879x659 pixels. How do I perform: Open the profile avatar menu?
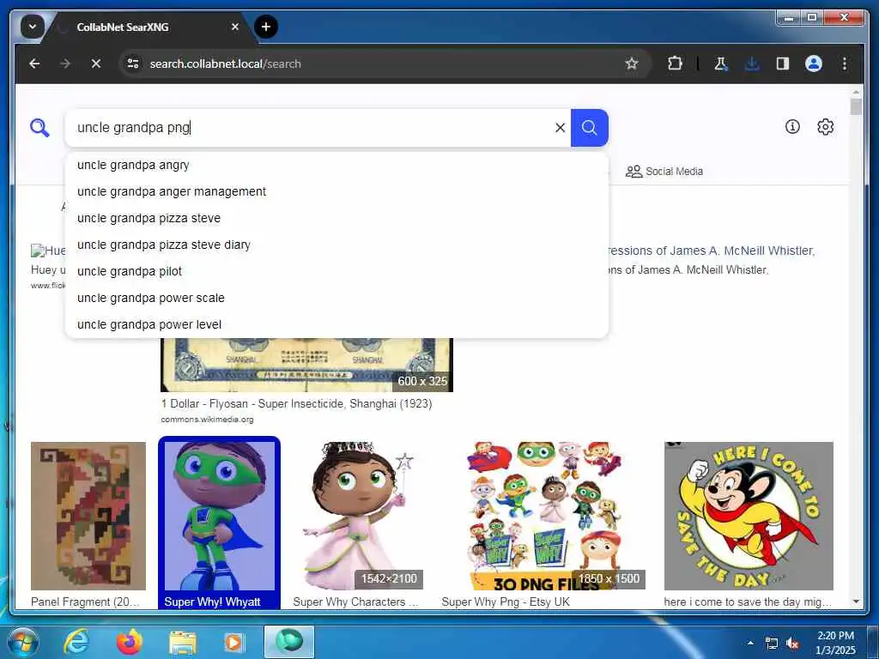(814, 63)
